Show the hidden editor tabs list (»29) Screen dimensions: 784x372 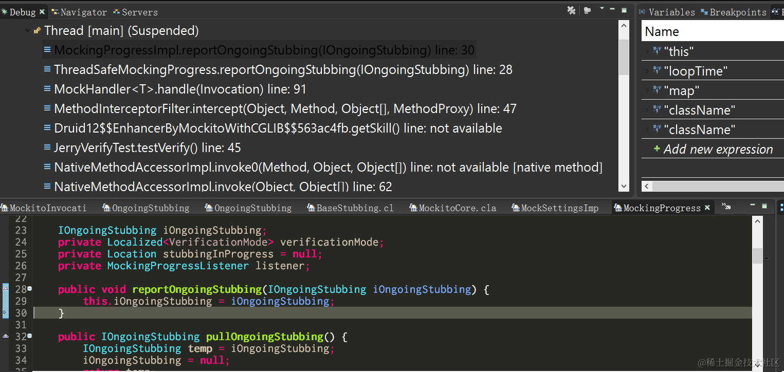point(726,207)
